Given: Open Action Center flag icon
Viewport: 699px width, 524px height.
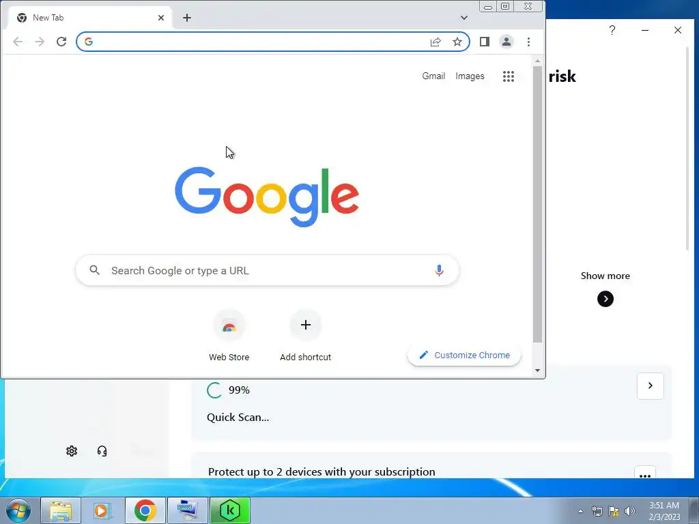Looking at the screenshot, I should pyautogui.click(x=614, y=511).
